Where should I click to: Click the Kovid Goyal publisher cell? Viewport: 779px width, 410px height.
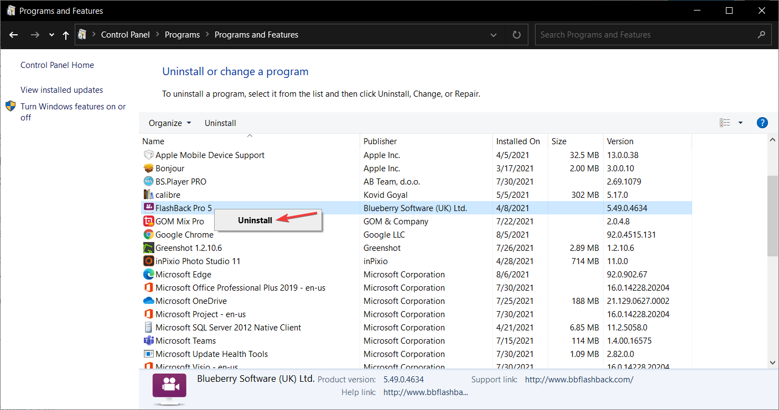point(385,195)
